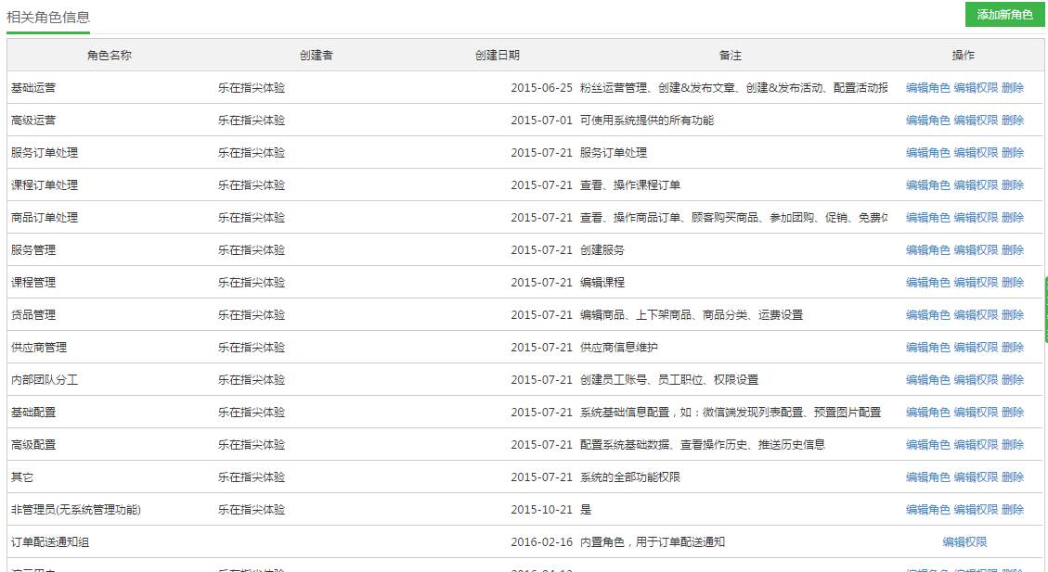Open 编辑权限 for the 基础配置 role
This screenshot has height=572, width=1048.
pyautogui.click(x=976, y=413)
